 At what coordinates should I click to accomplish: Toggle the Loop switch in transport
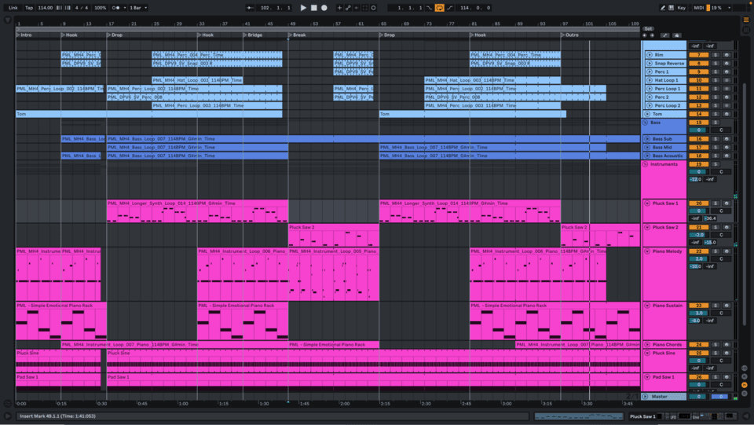439,8
